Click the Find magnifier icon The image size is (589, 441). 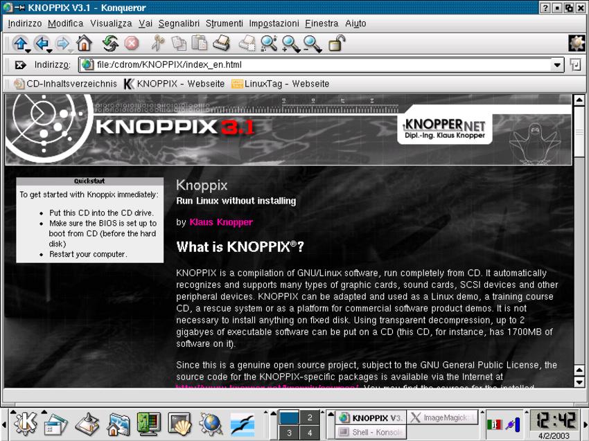click(268, 44)
